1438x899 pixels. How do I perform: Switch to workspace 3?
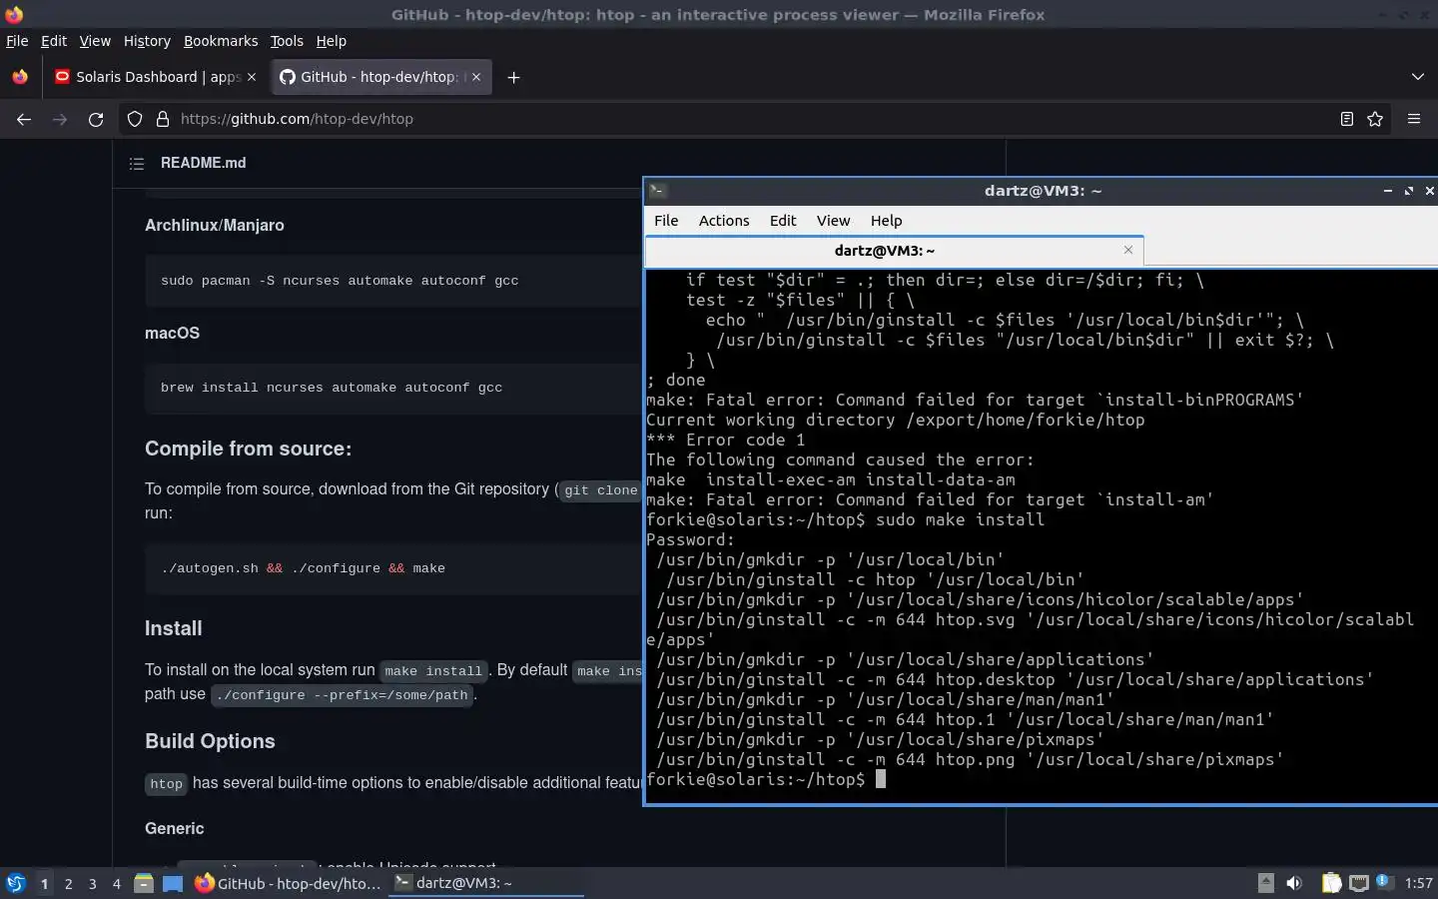click(x=93, y=883)
